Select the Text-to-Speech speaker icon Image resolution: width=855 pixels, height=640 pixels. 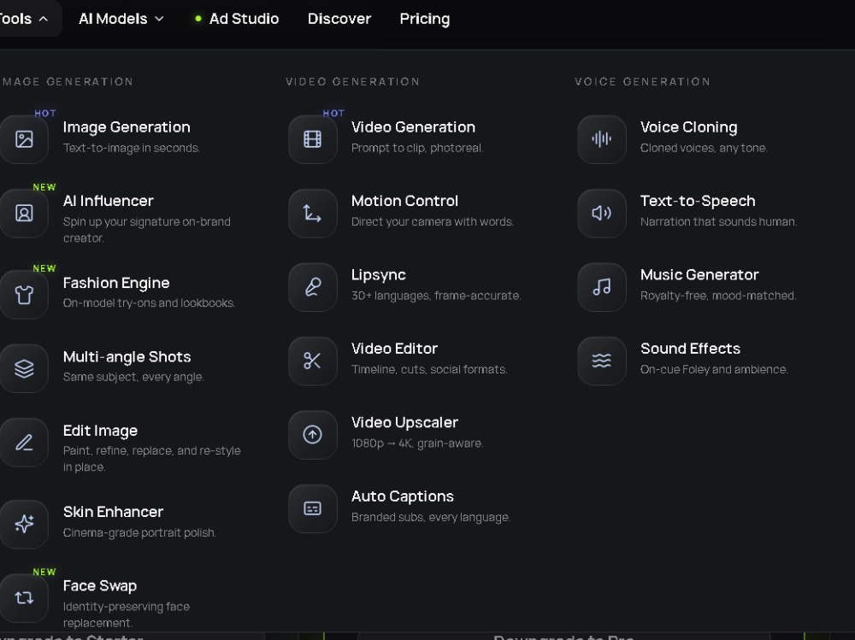[601, 213]
